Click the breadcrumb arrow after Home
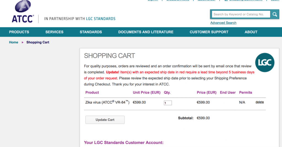Viewport: 282px width, 147px height. pos(23,42)
